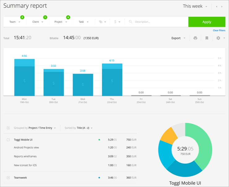Expand the Teamweek project row
229x187 pixels.
tap(8, 178)
